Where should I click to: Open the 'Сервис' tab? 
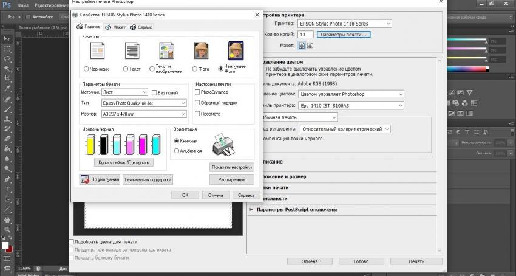coord(141,27)
